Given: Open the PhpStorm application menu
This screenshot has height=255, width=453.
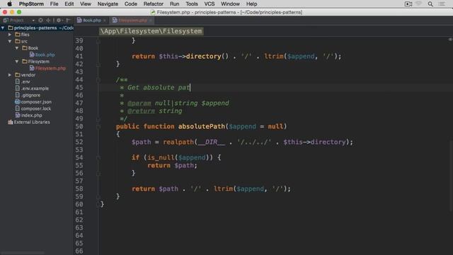Looking at the screenshot, I should [31, 4].
